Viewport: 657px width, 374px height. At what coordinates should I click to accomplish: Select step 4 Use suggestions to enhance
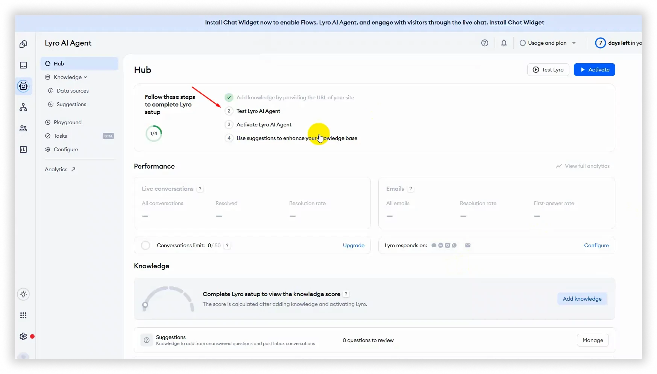click(291, 138)
